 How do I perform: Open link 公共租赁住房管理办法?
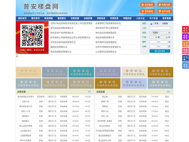click(x=106, y=52)
